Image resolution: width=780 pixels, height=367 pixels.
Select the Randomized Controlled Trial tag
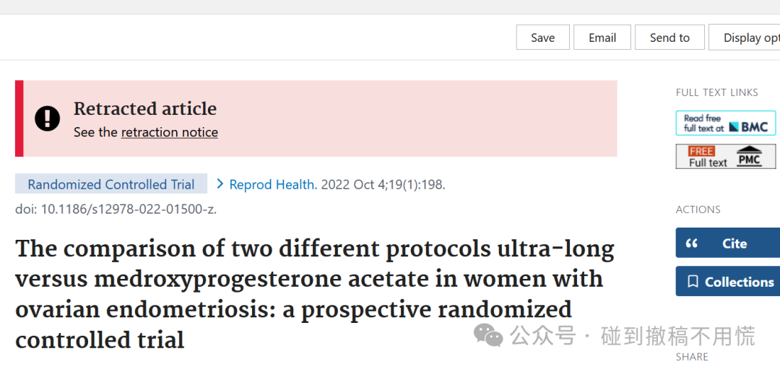click(x=111, y=184)
